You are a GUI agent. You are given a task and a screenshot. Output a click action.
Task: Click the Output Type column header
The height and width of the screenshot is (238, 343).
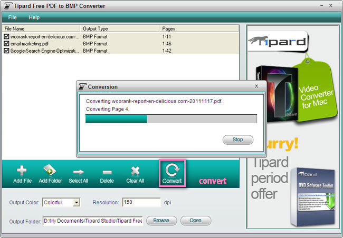120,28
